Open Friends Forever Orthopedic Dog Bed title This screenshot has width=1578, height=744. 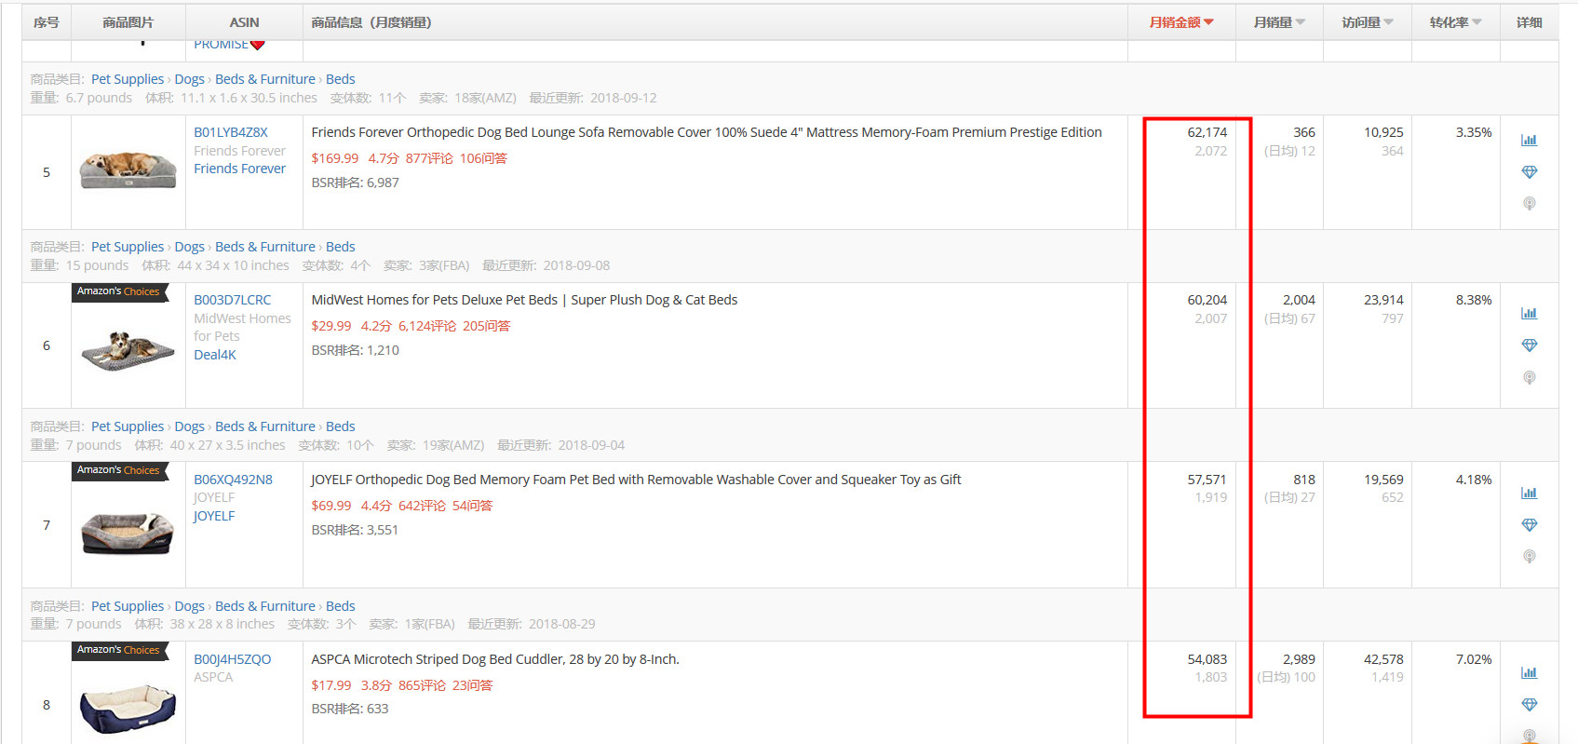coord(707,132)
